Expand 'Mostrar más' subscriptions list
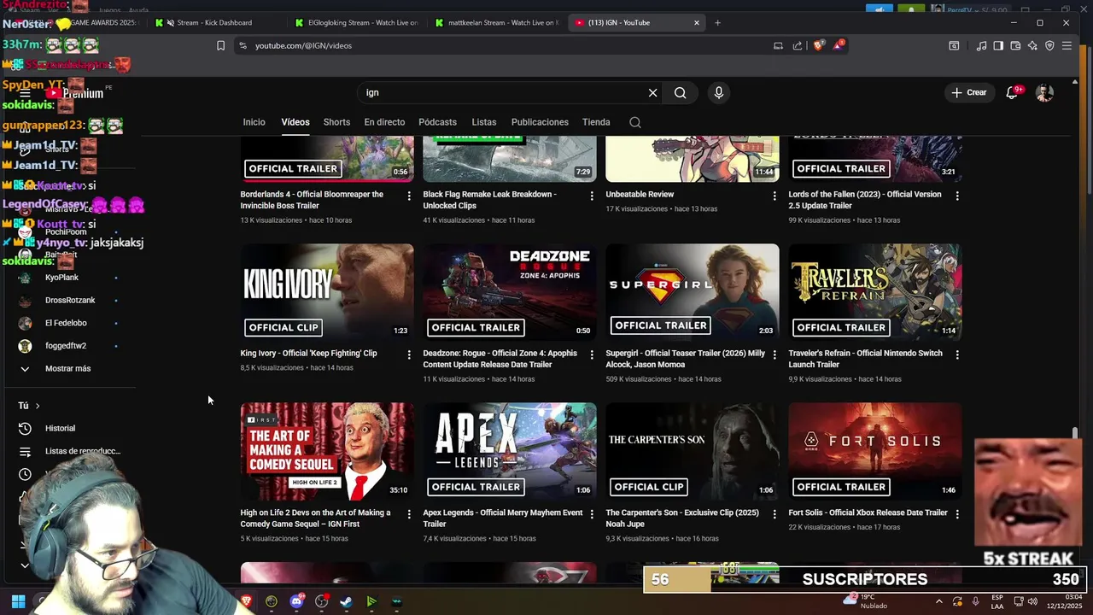1093x615 pixels. pos(67,368)
